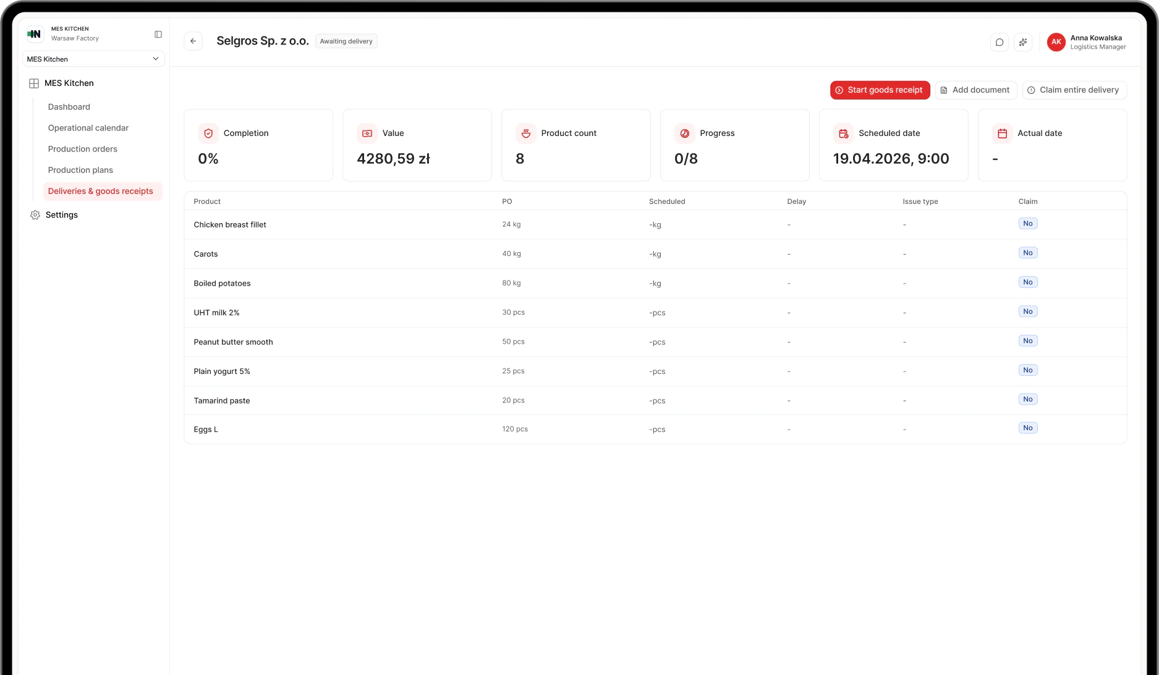Click the Value money icon
The height and width of the screenshot is (675, 1159).
coord(367,134)
